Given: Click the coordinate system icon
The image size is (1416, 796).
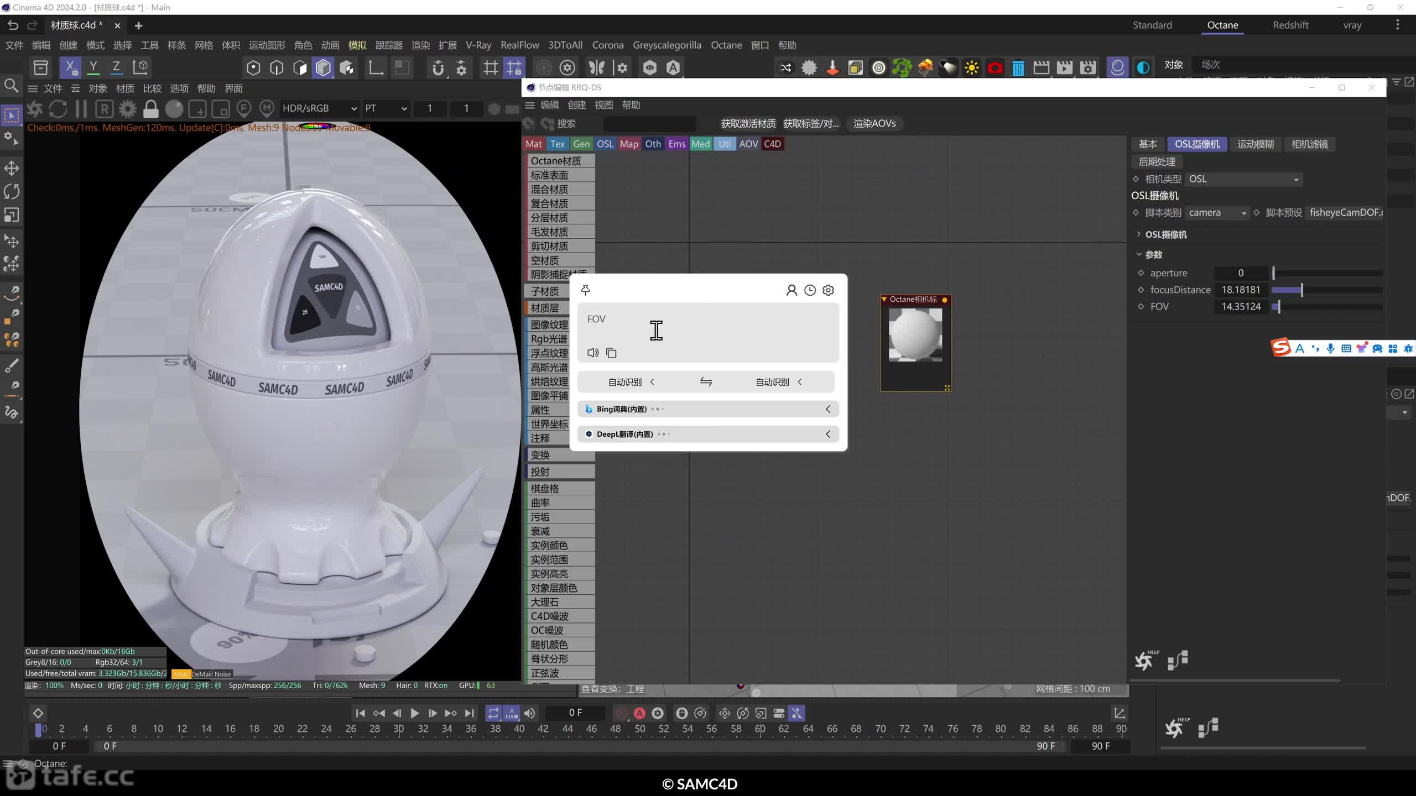Looking at the screenshot, I should [x=140, y=67].
